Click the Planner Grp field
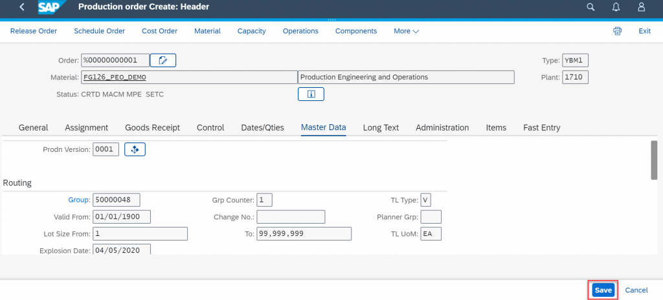The width and height of the screenshot is (663, 300). coord(431,217)
